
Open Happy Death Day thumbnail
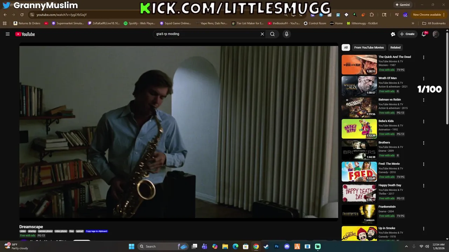click(359, 193)
